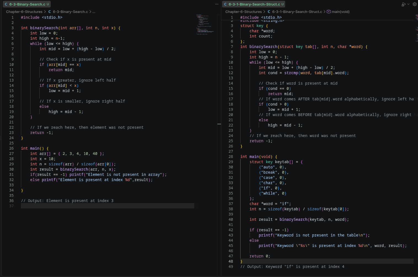418x277 pixels.
Task: Click 6-3-Binary-Search.c breadcrumb in left editor
Action: [70, 12]
